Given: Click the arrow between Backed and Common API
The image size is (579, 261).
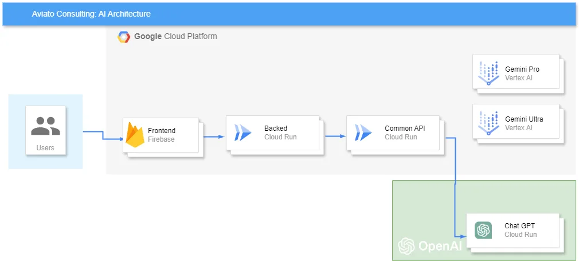Looking at the screenshot, I should (x=335, y=136).
